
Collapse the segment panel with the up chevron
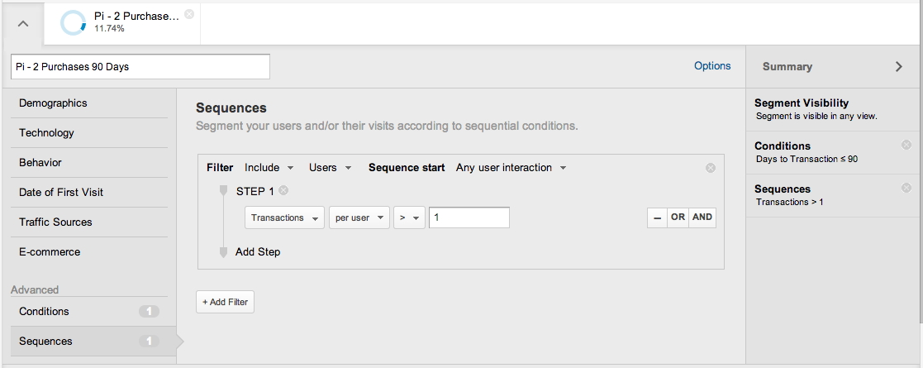pos(22,24)
